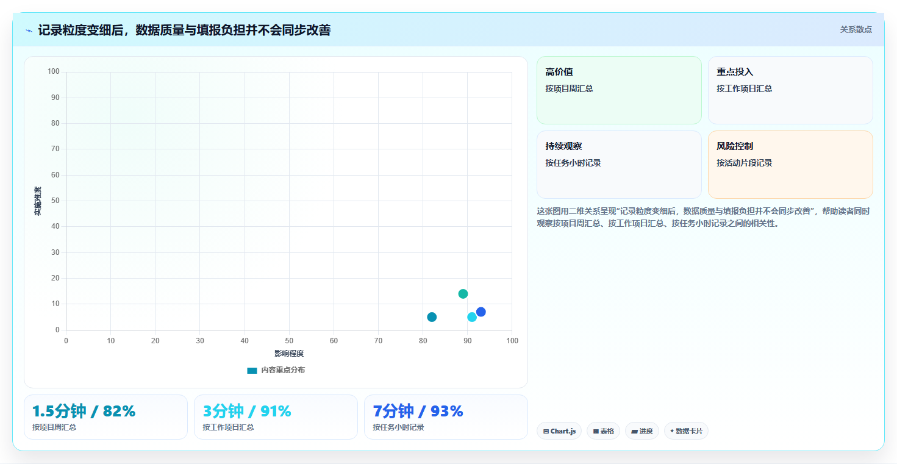Click the description paragraph starting 这张图用二维关系

704,217
